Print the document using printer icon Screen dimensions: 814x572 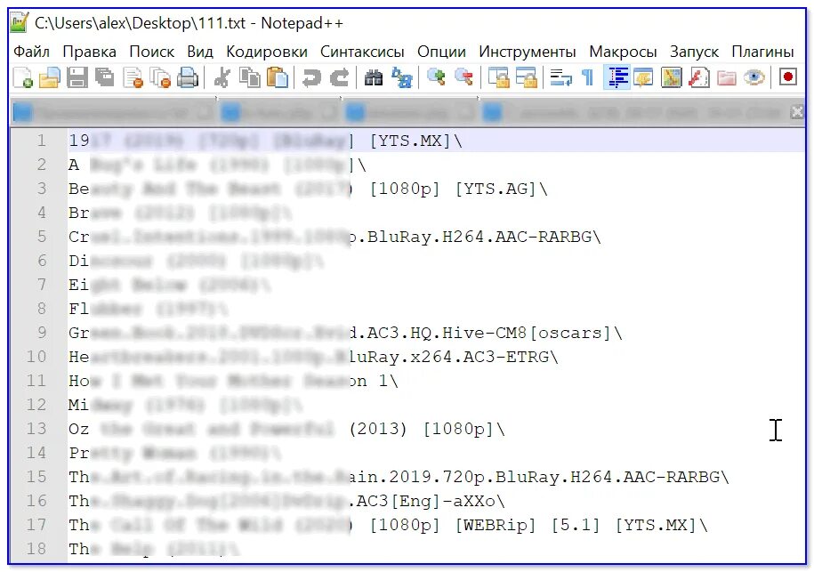(188, 78)
